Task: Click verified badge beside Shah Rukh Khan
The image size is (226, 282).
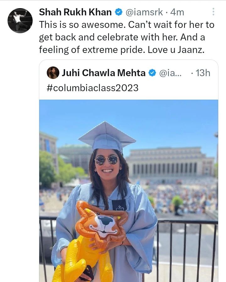Action: pos(119,12)
